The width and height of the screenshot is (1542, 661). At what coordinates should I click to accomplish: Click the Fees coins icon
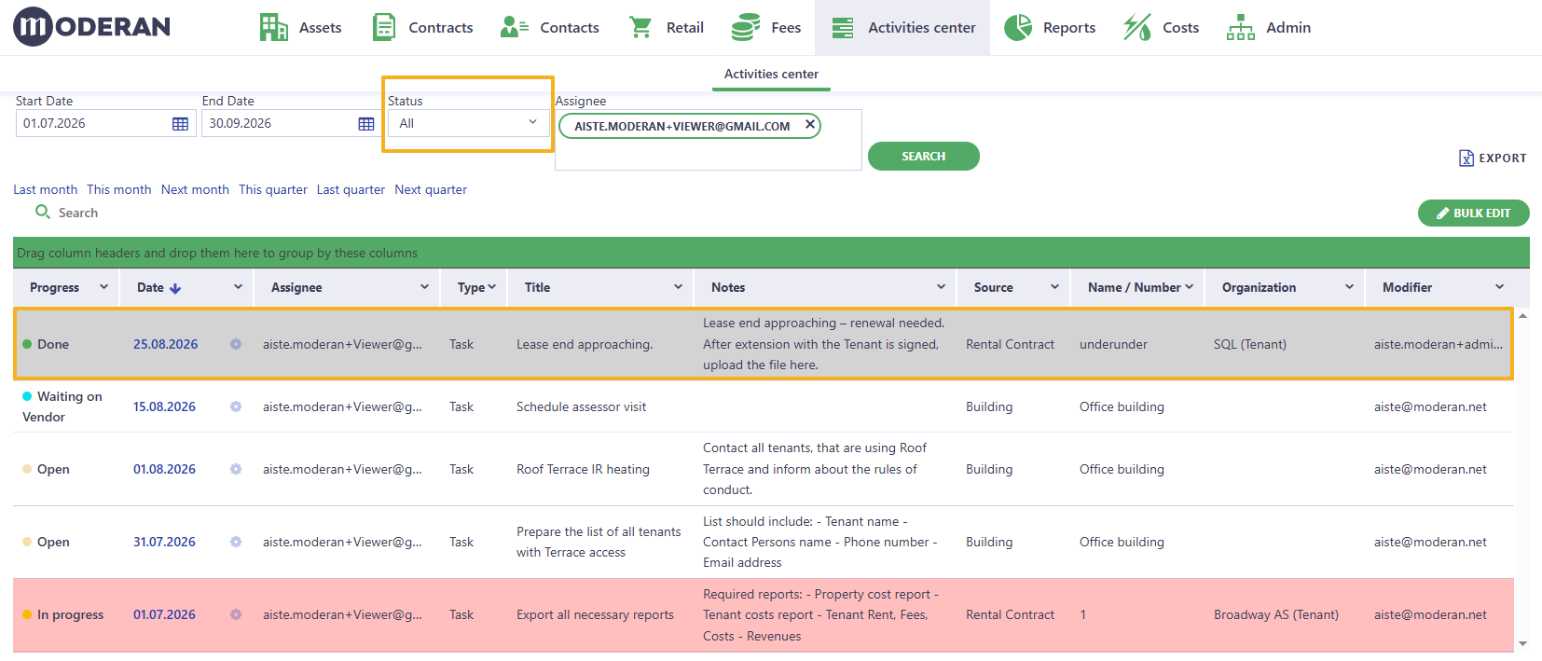click(745, 28)
